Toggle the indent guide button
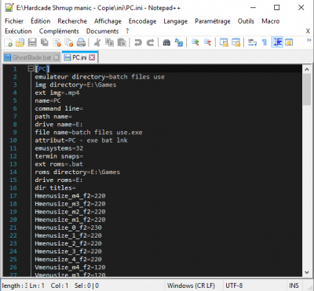The image size is (314, 291). tap(277, 42)
